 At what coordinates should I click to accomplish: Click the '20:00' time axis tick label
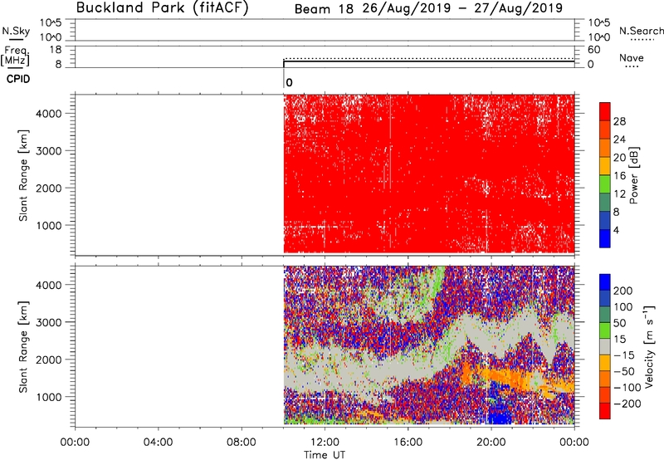pos(491,443)
